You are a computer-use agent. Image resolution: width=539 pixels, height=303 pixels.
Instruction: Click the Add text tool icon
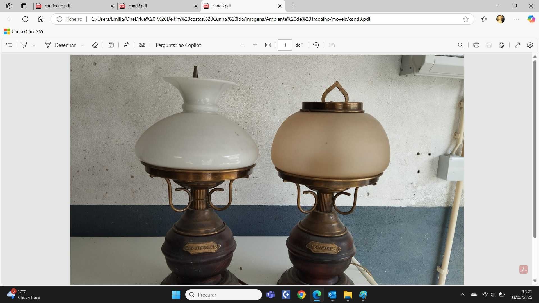tap(111, 45)
